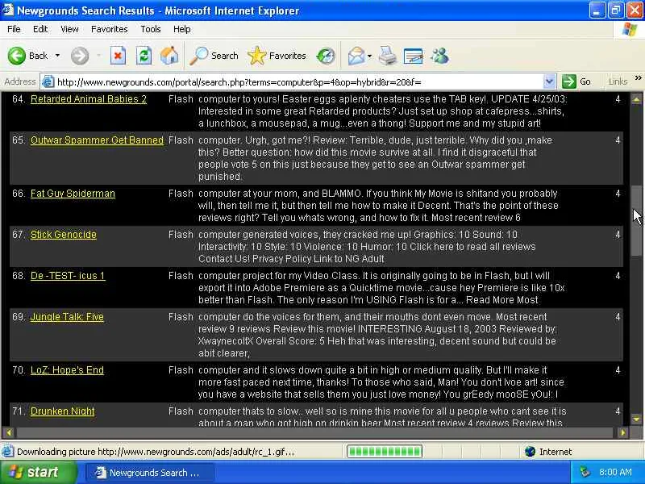Open the Outwar Spammer Get Banned link
This screenshot has width=645, height=484.
(97, 140)
